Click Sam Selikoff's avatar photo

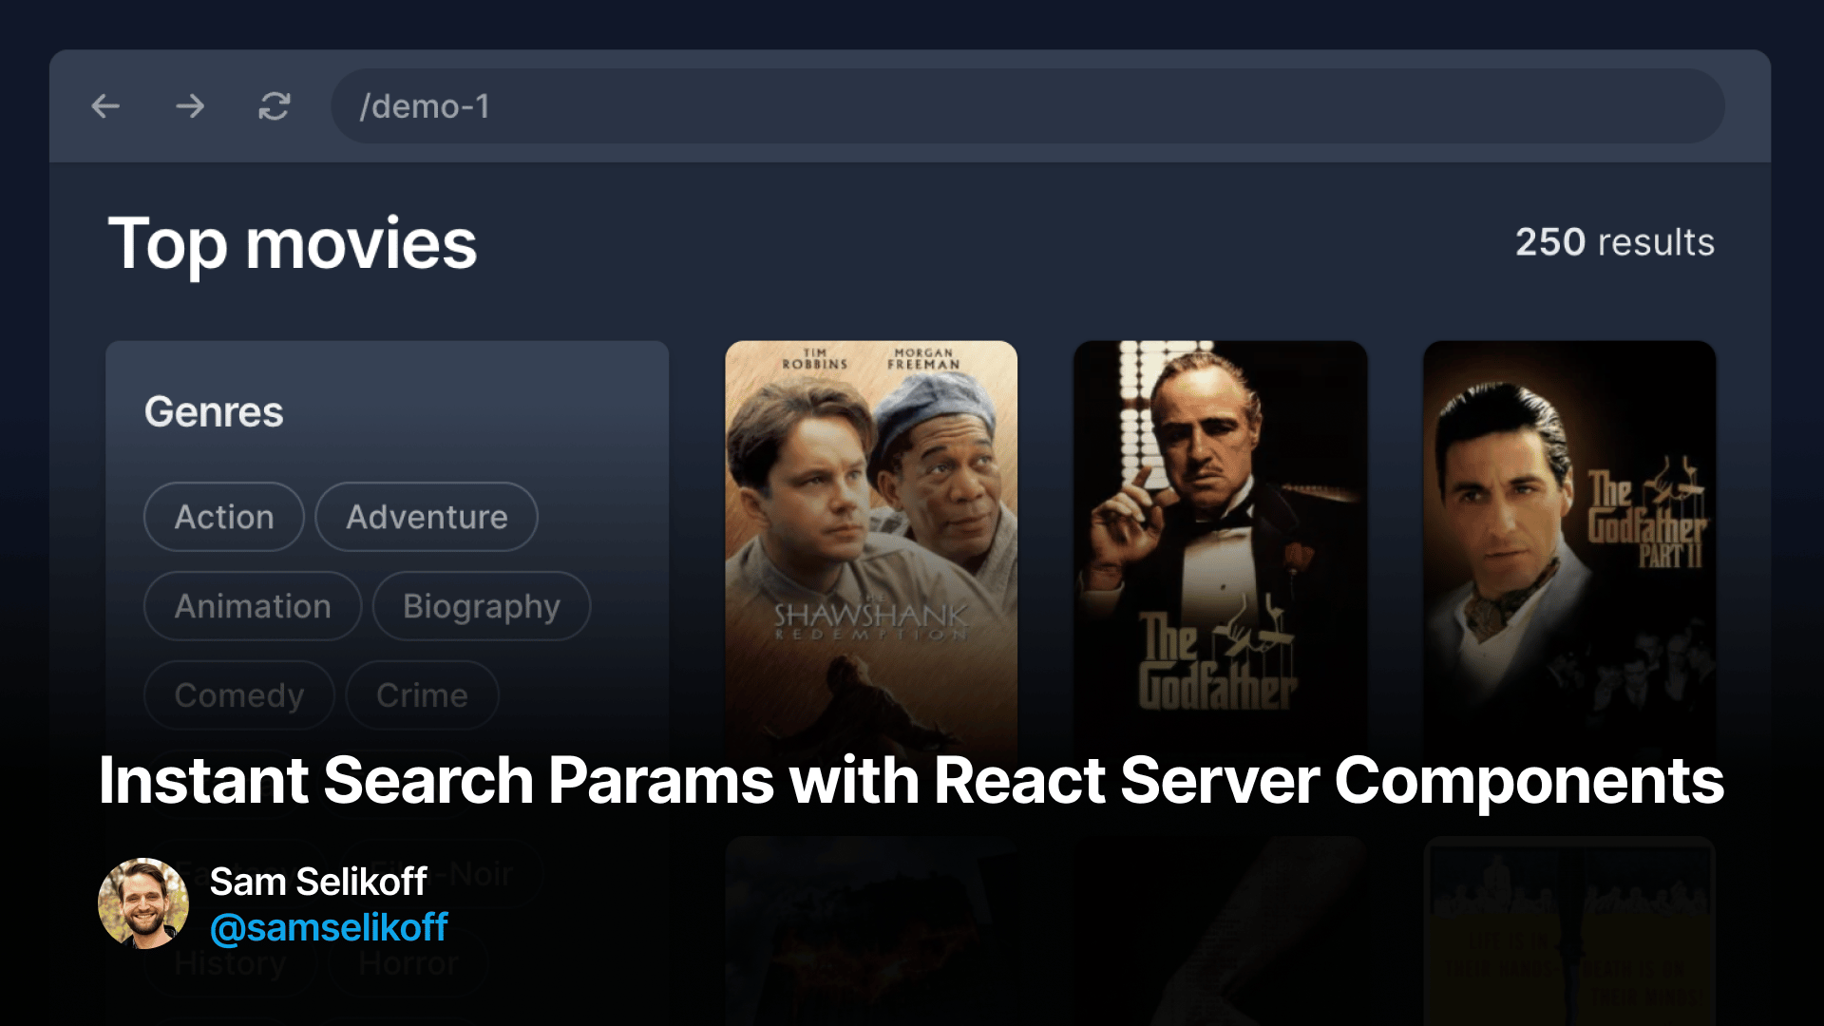coord(143,903)
